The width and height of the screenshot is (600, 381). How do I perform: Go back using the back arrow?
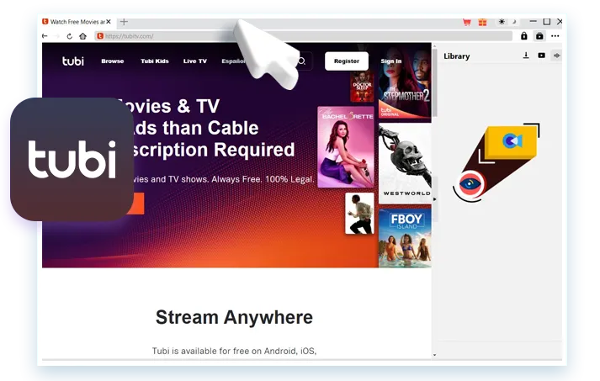[x=45, y=36]
